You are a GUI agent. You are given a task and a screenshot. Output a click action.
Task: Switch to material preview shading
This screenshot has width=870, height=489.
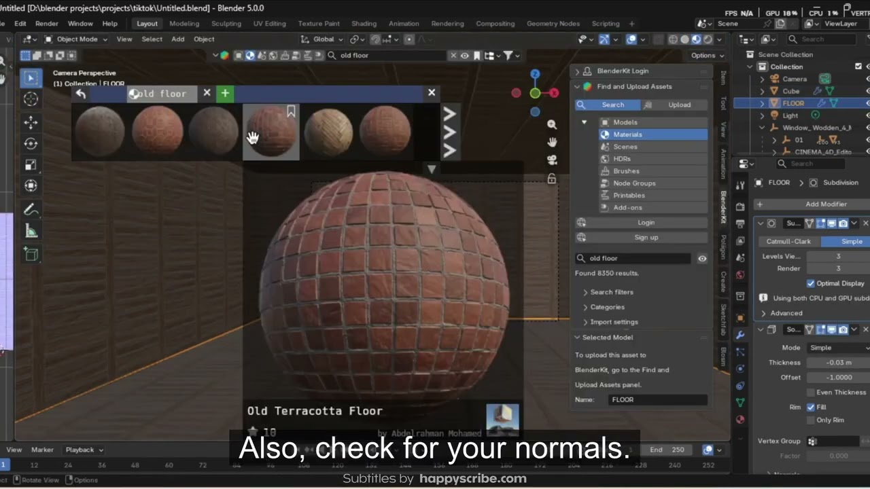(x=696, y=39)
